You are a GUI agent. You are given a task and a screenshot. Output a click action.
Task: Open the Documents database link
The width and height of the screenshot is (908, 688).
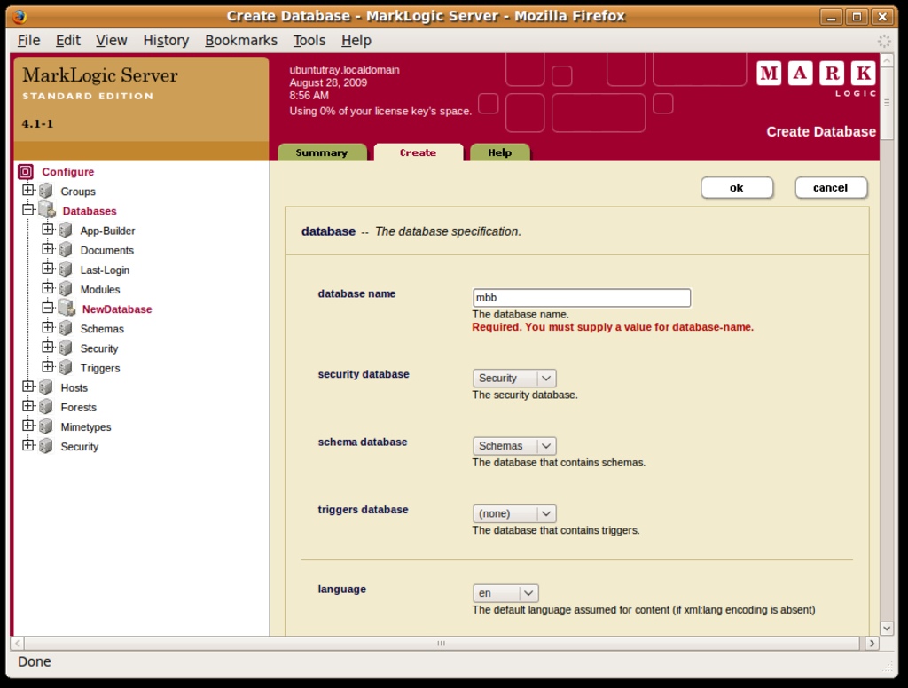pyautogui.click(x=107, y=250)
